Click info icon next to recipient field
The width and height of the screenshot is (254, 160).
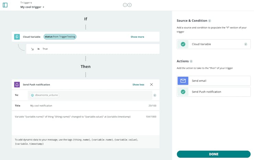(155, 95)
